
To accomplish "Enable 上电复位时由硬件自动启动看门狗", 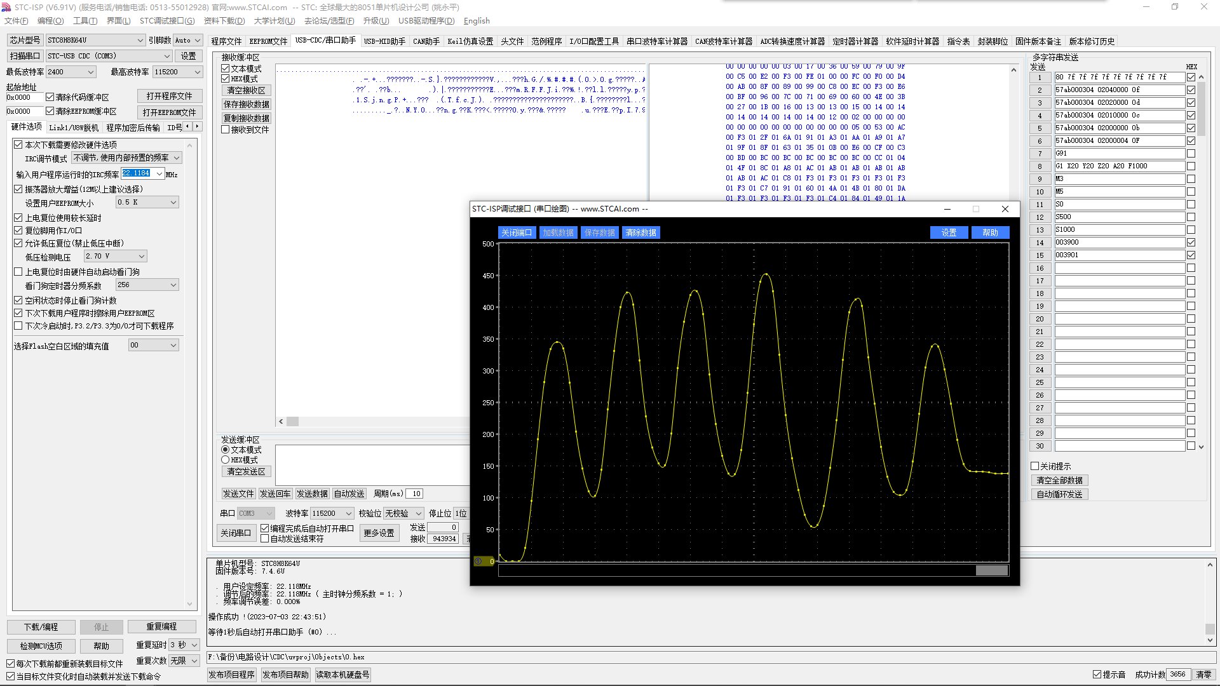I will tap(18, 272).
